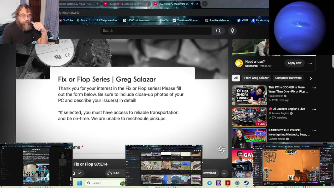Image resolution: width=334 pixels, height=188 pixels.
Task: Open 'This PC Is COOKED' video thumbnail
Action: click(249, 95)
